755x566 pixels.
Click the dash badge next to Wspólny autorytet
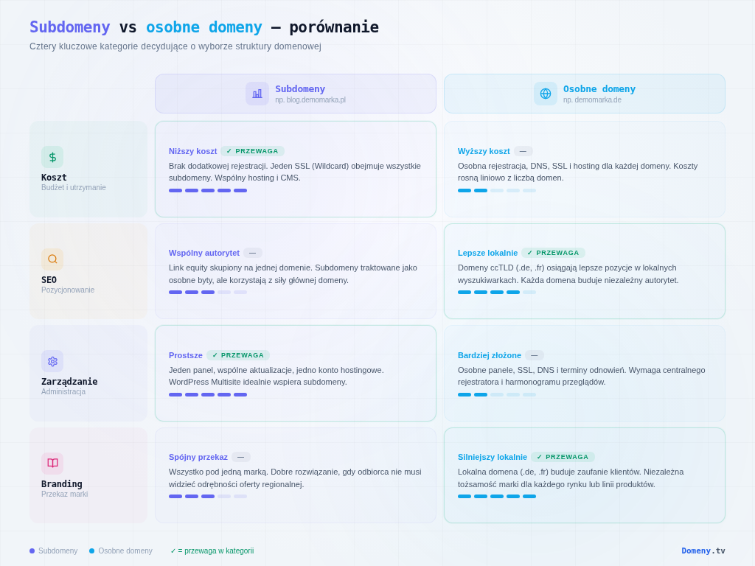[253, 253]
